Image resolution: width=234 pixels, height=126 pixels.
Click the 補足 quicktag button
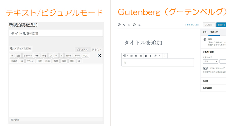pos(72,61)
